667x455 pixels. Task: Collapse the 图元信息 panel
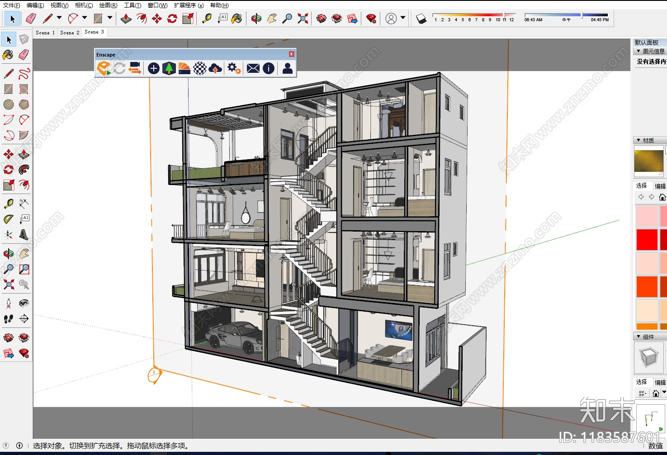[639, 52]
